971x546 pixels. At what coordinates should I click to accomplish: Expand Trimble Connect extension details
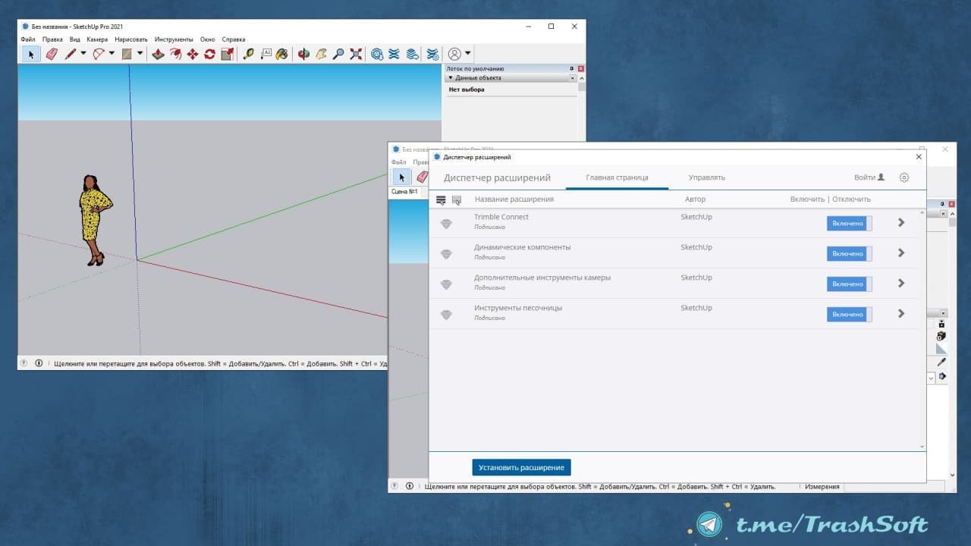click(901, 222)
